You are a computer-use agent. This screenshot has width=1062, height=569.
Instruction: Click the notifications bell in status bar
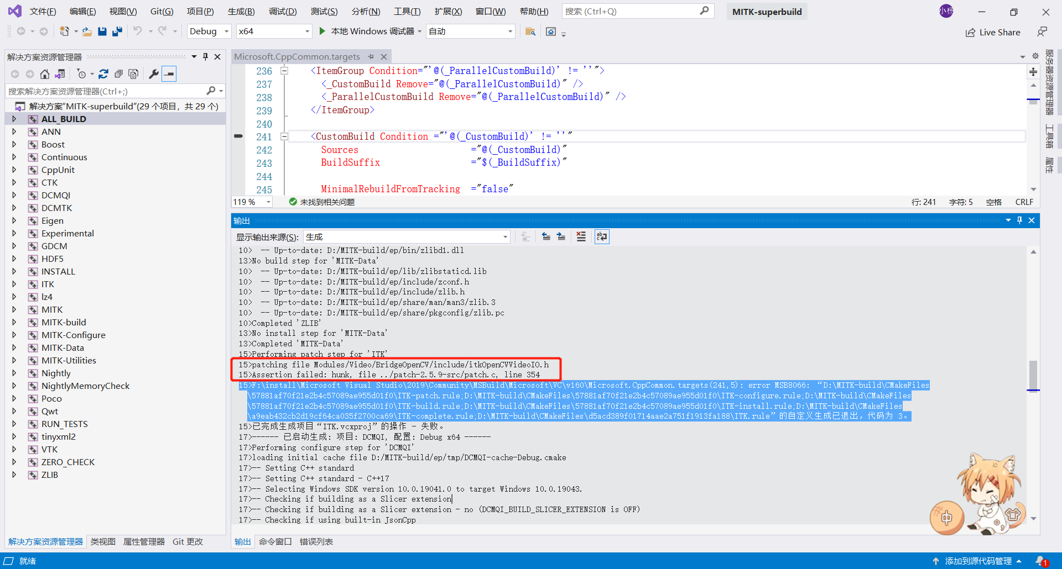1041,561
